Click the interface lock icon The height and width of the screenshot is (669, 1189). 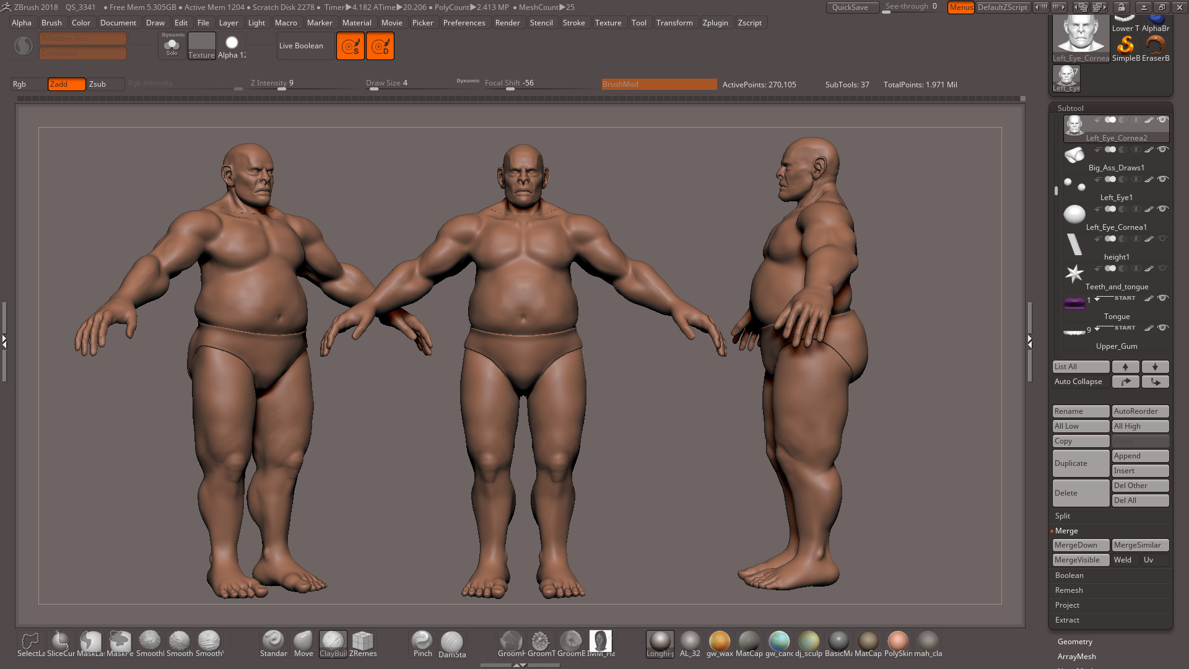click(1121, 7)
